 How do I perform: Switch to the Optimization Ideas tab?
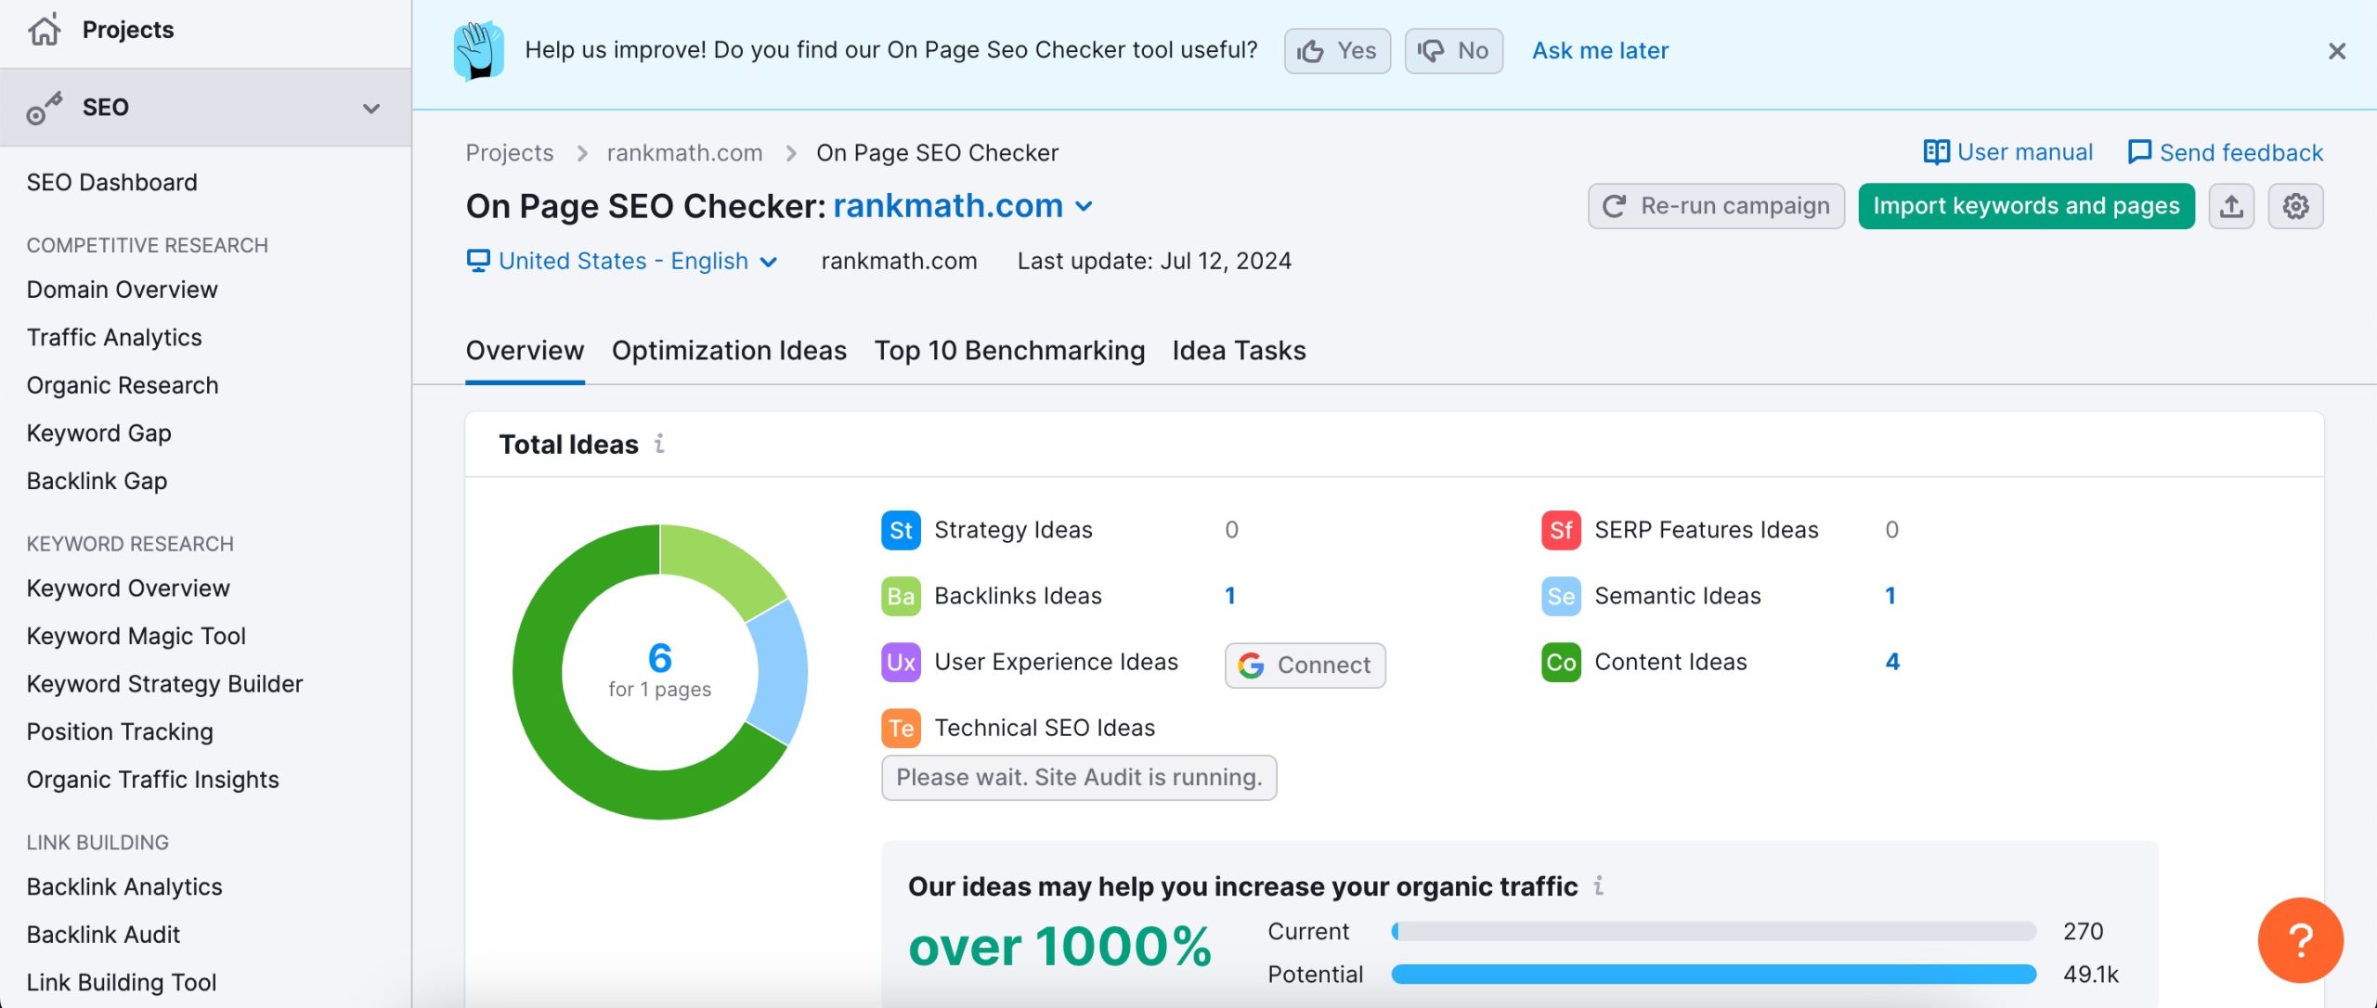coord(729,351)
